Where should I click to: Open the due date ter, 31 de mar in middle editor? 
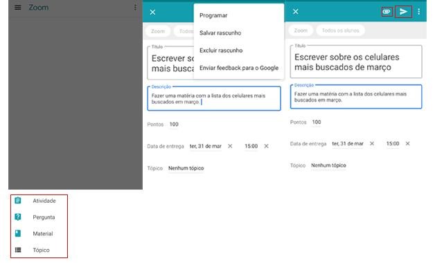pyautogui.click(x=206, y=146)
